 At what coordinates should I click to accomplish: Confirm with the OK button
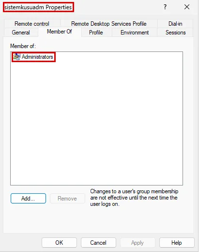pos(59,243)
